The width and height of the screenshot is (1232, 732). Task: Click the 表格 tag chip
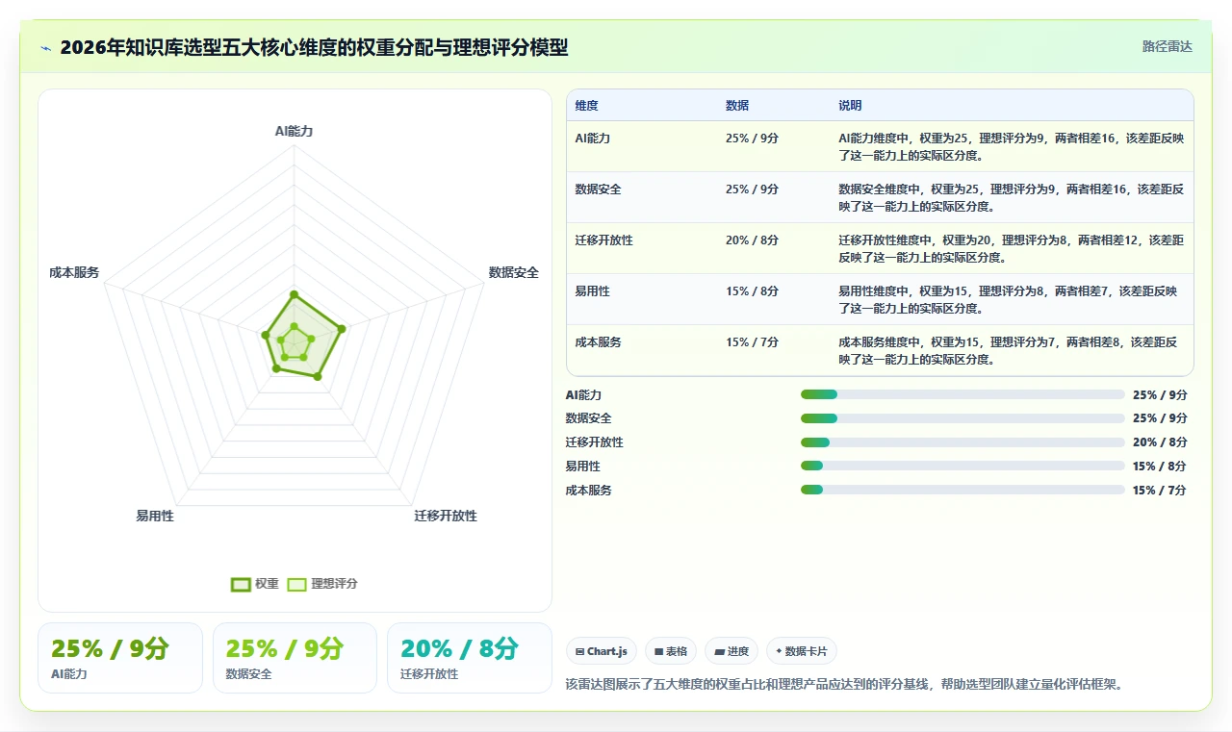point(671,651)
